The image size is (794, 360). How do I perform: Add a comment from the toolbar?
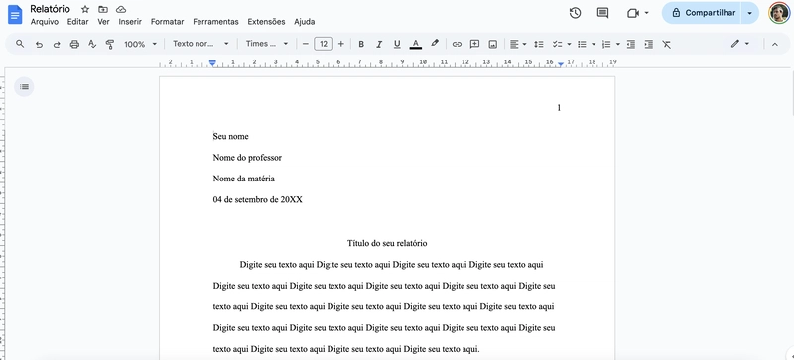(474, 44)
